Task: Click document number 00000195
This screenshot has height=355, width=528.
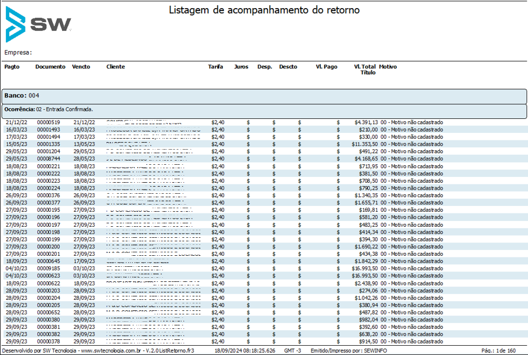Action: [49, 210]
